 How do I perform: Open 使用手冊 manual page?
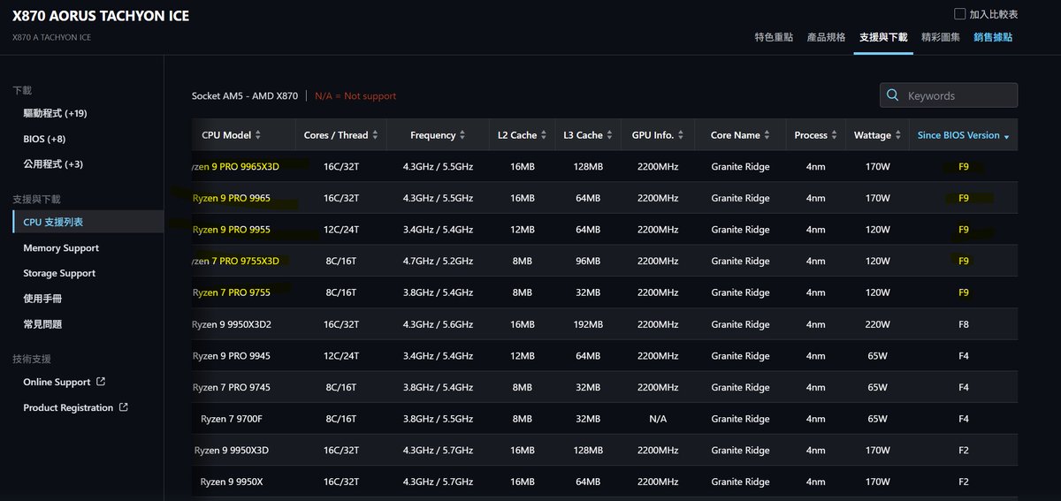(x=42, y=299)
